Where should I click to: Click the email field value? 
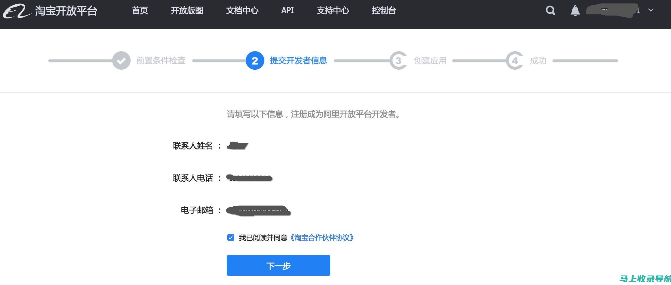(x=258, y=211)
